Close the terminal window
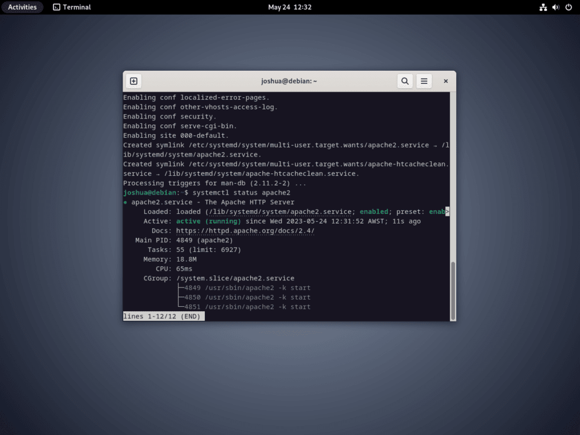580x435 pixels. click(x=445, y=80)
